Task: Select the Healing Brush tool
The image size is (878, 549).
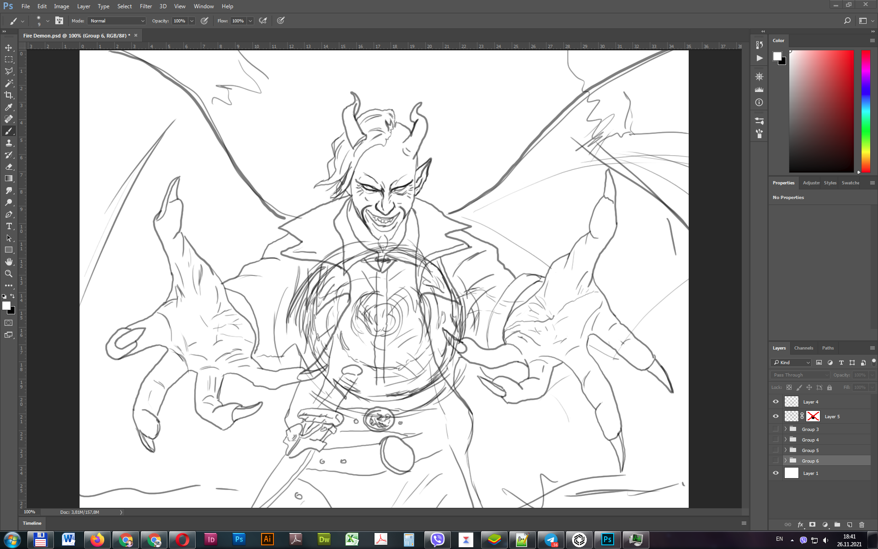Action: (9, 119)
